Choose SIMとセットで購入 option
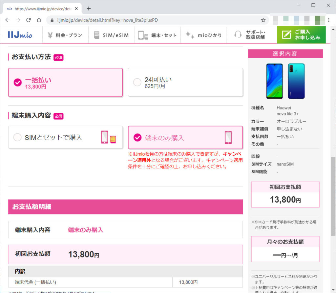The width and height of the screenshot is (336, 293). click(x=65, y=138)
